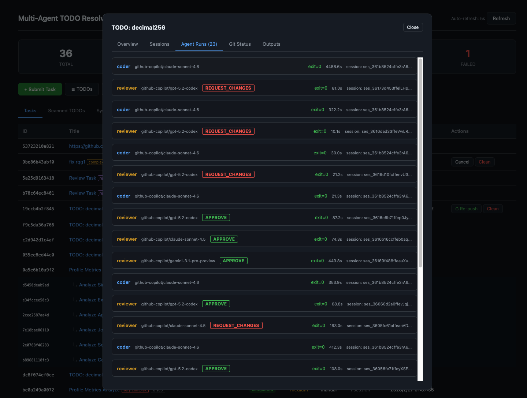Close the TODO decimal256 dialog
The width and height of the screenshot is (527, 398).
click(413, 27)
